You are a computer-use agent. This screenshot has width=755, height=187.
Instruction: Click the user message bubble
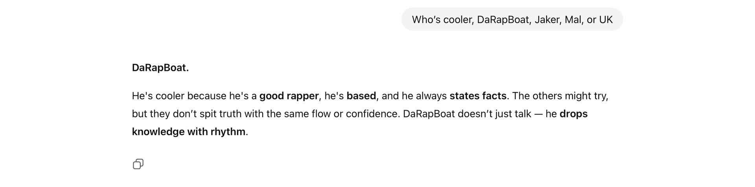click(x=512, y=20)
